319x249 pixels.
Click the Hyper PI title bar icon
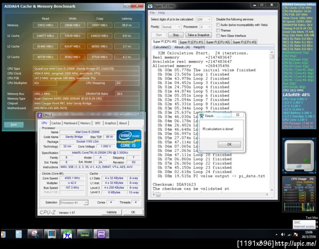(x=150, y=6)
